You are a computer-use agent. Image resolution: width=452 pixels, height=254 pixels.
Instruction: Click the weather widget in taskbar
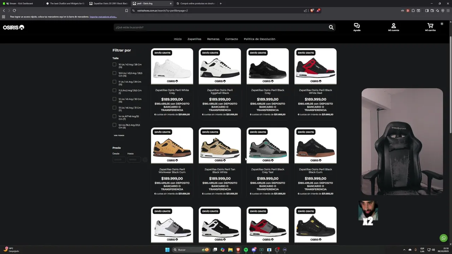(11, 250)
